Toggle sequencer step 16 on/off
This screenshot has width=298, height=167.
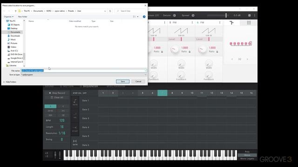coord(251,93)
